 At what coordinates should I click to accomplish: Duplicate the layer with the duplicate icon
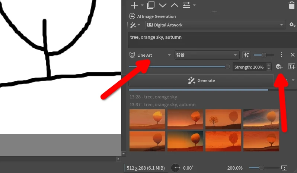pyautogui.click(x=151, y=5)
